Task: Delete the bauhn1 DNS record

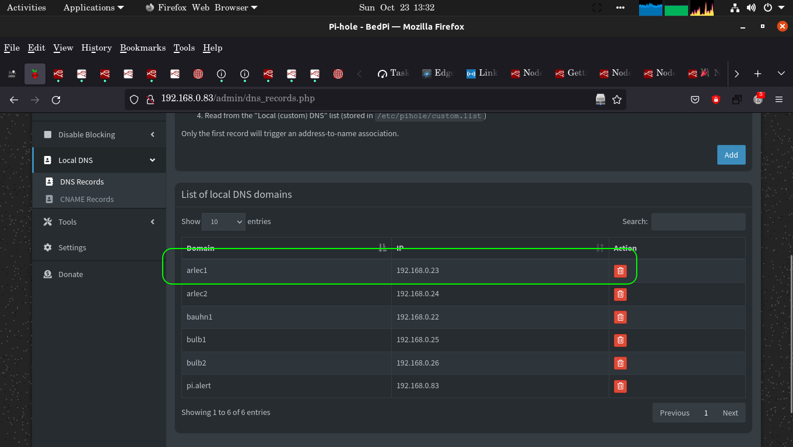Action: tap(620, 317)
